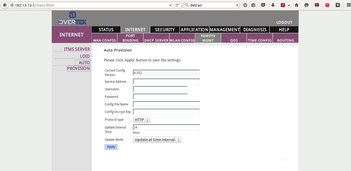Open the DIAGNOSIS tab
The height and width of the screenshot is (171, 351).
point(255,30)
